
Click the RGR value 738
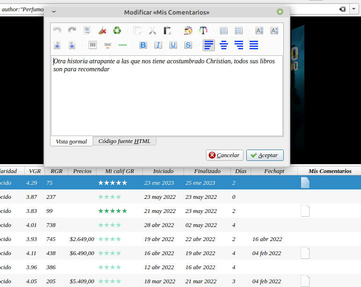51,225
